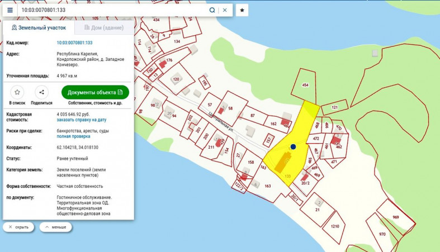Open the hamburger menu
The width and height of the screenshot is (440, 252).
tap(10, 10)
